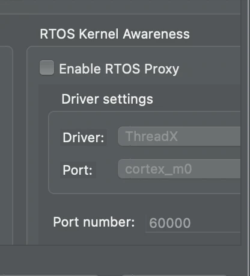Click the 'Port:' label
This screenshot has width=250, height=276.
point(78,171)
